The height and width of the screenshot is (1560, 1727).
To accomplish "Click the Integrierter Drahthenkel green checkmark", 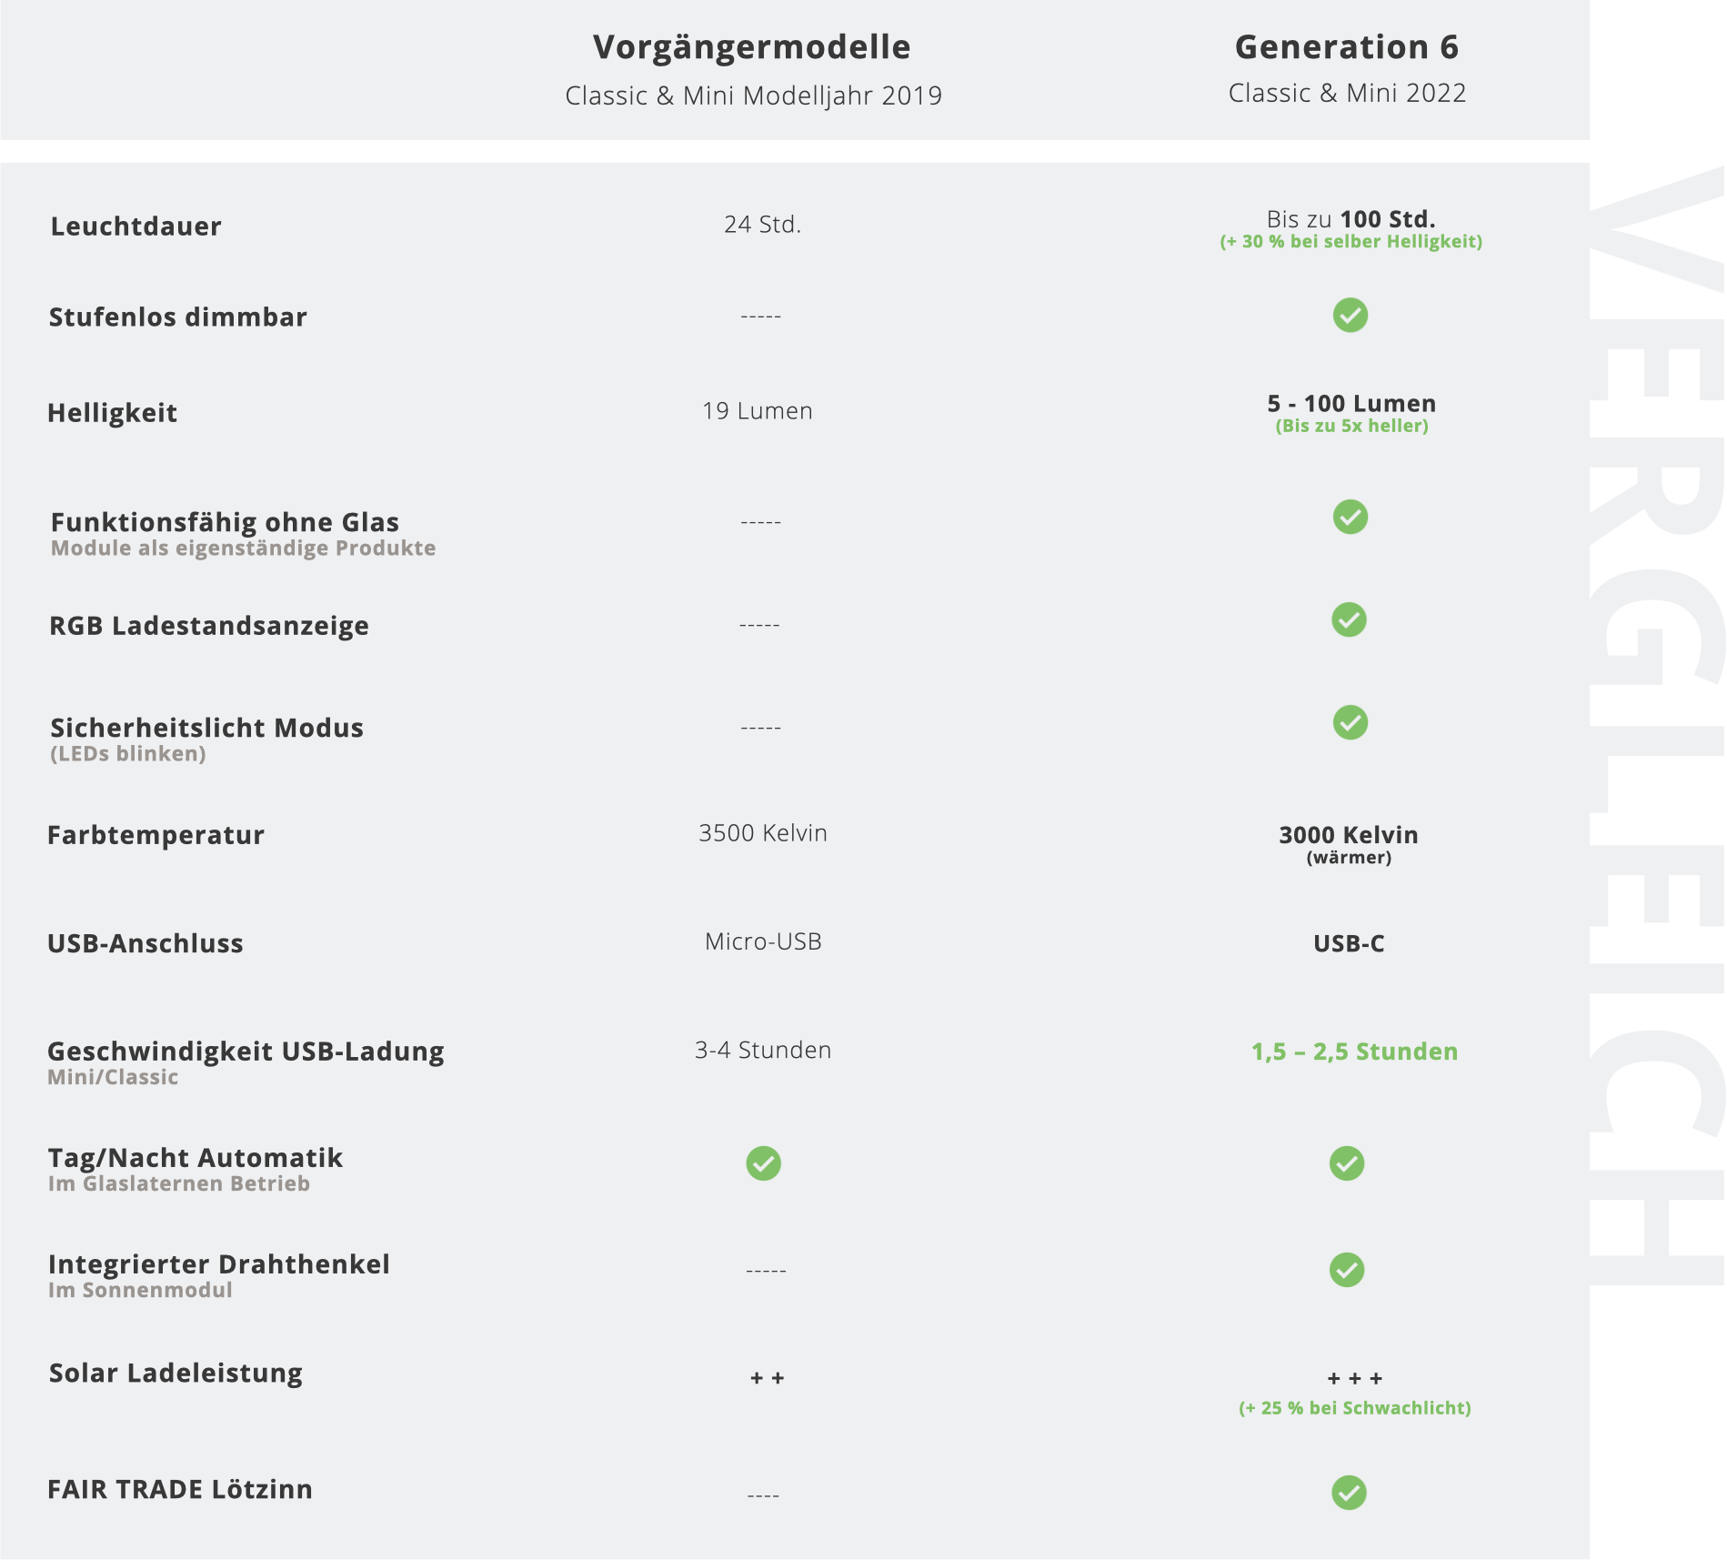I will coord(1346,1270).
